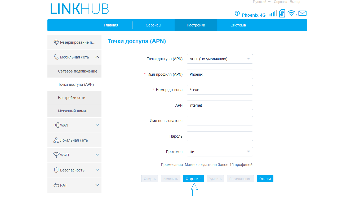
Task: Expand the Безопасность section chevron
Action: (97, 170)
